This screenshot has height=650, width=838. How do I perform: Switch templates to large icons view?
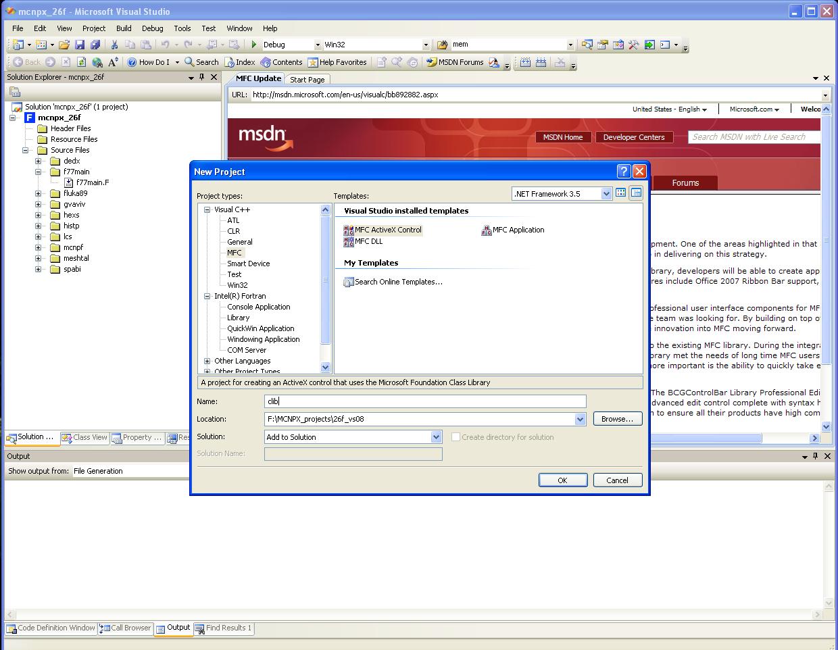620,193
